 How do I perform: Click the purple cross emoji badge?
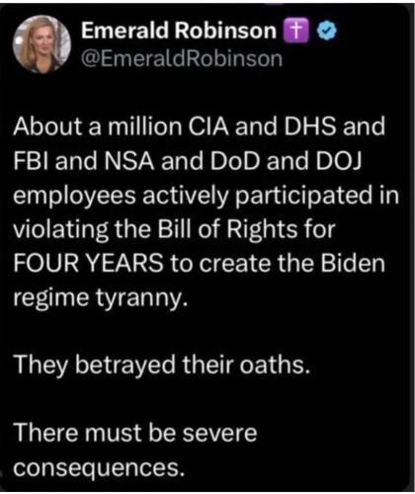click(x=296, y=31)
